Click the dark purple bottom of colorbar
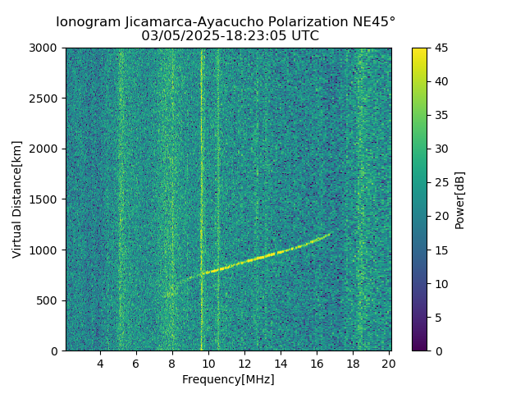This screenshot has width=525, height=394. pyautogui.click(x=419, y=346)
